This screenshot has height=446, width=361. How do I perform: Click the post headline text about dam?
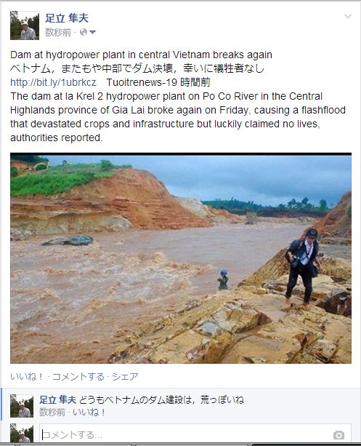[x=141, y=55]
